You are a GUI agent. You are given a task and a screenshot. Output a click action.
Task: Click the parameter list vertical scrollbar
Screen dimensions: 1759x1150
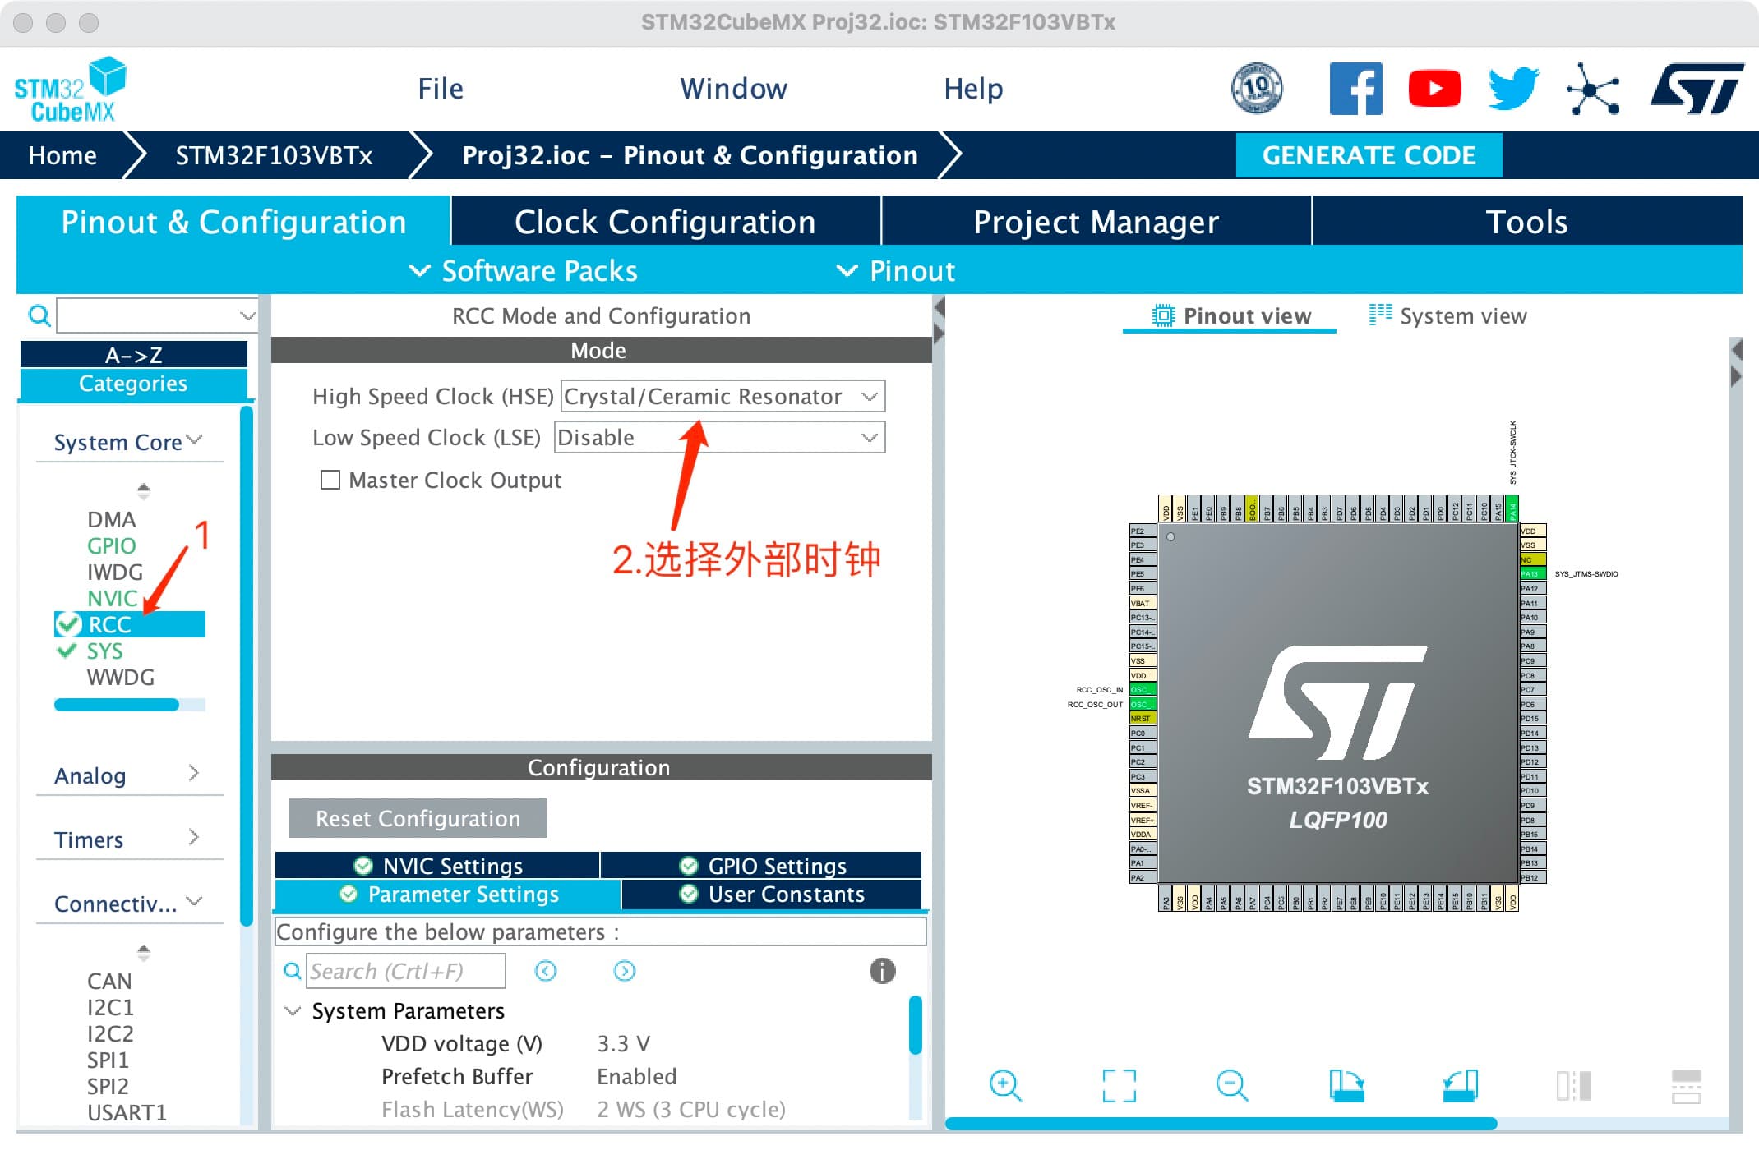915,1024
